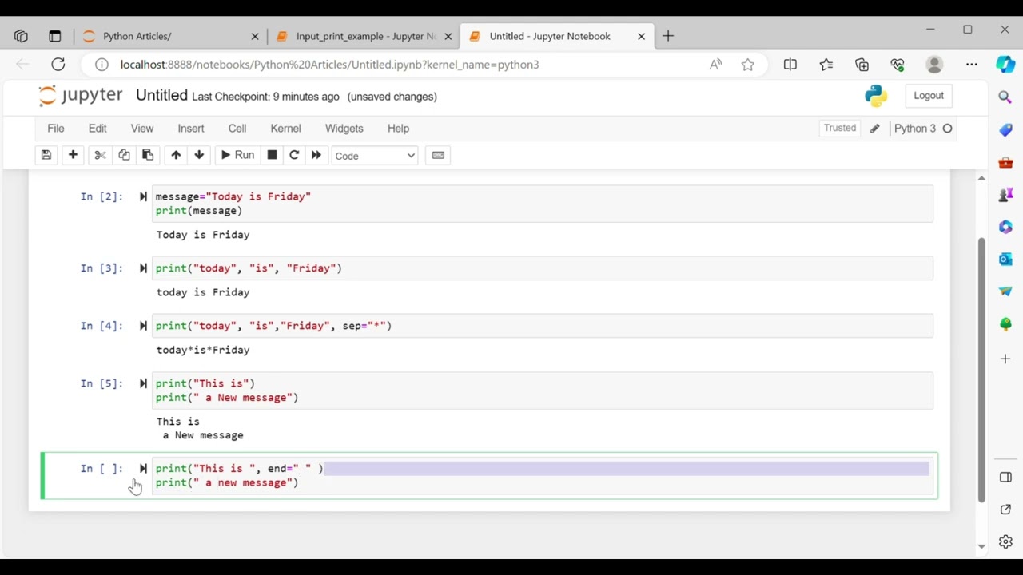The height and width of the screenshot is (575, 1023).
Task: Click the Last Checkpoint status text
Action: (x=265, y=97)
